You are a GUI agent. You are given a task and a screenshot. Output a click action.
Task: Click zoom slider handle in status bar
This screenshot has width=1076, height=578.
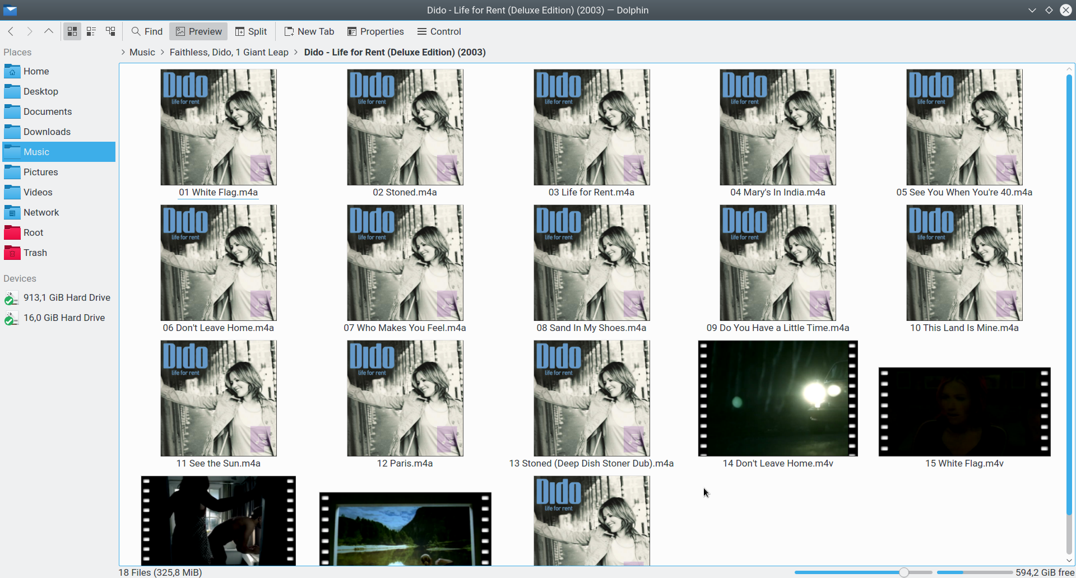[x=903, y=572]
